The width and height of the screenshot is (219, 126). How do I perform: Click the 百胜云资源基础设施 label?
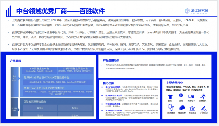[35, 102]
